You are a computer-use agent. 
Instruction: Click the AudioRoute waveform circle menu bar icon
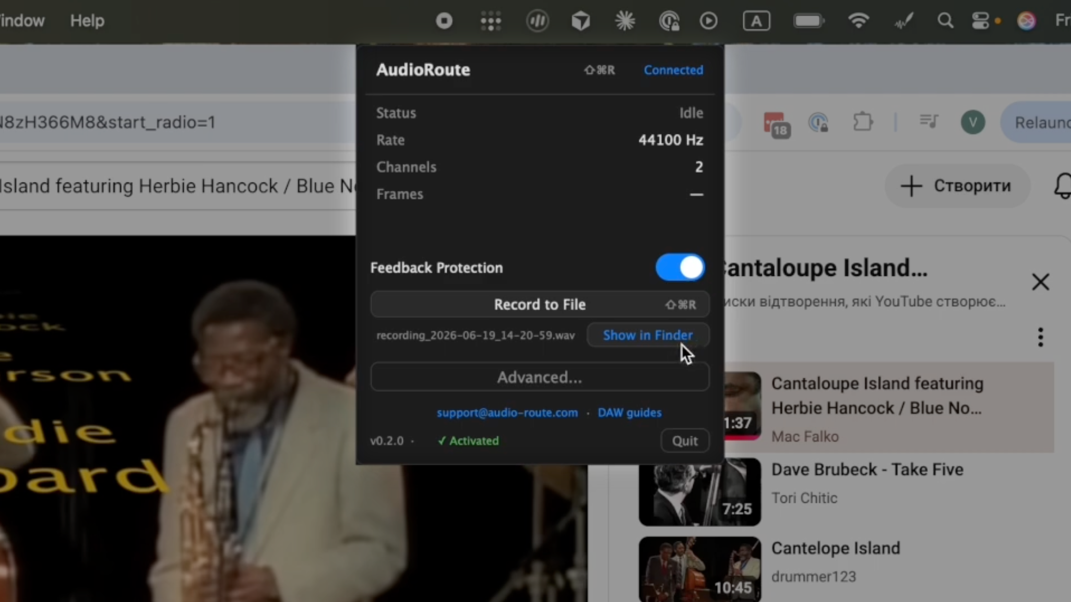coord(537,21)
